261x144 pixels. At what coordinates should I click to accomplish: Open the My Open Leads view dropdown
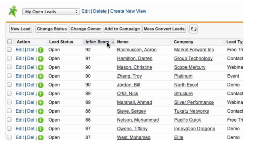point(51,12)
